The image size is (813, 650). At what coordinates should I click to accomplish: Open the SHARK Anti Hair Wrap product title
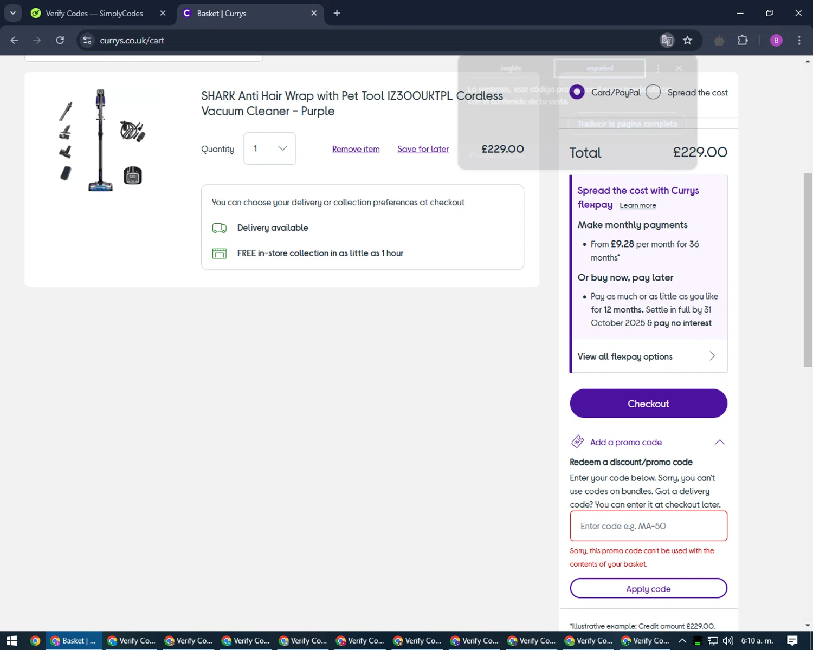click(352, 103)
